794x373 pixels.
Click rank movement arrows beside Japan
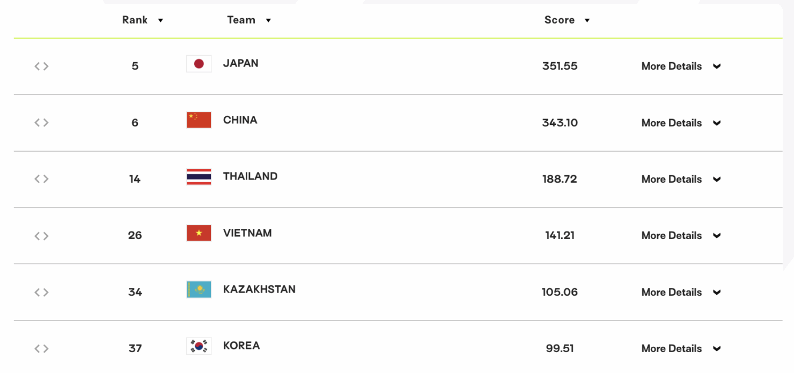click(x=41, y=66)
